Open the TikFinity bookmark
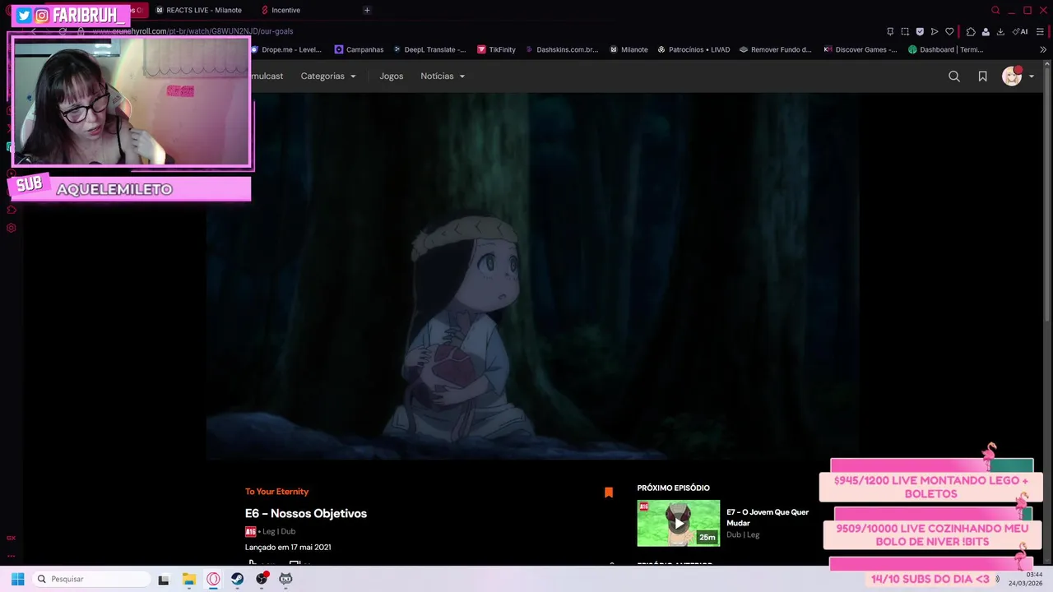Screen dimensions: 1053x592 (496, 49)
